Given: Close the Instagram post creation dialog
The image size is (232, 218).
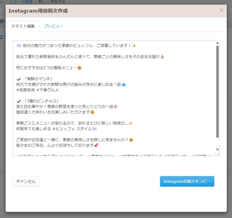Looking at the screenshot, I should [x=221, y=10].
